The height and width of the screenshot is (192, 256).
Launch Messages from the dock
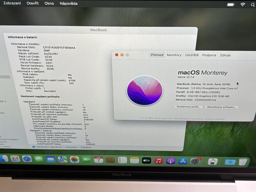click(x=39, y=159)
